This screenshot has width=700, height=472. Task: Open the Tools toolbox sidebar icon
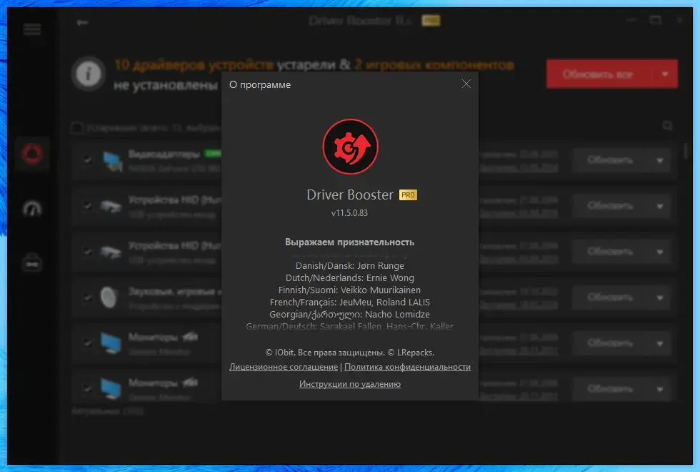tap(31, 262)
